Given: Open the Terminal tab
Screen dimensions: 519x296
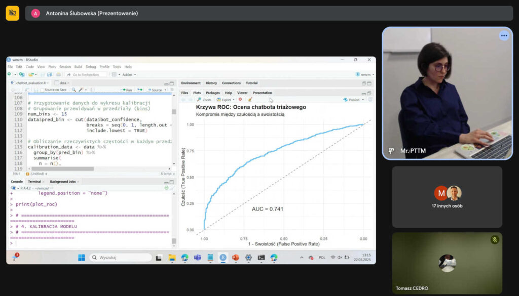Looking at the screenshot, I should pos(34,182).
